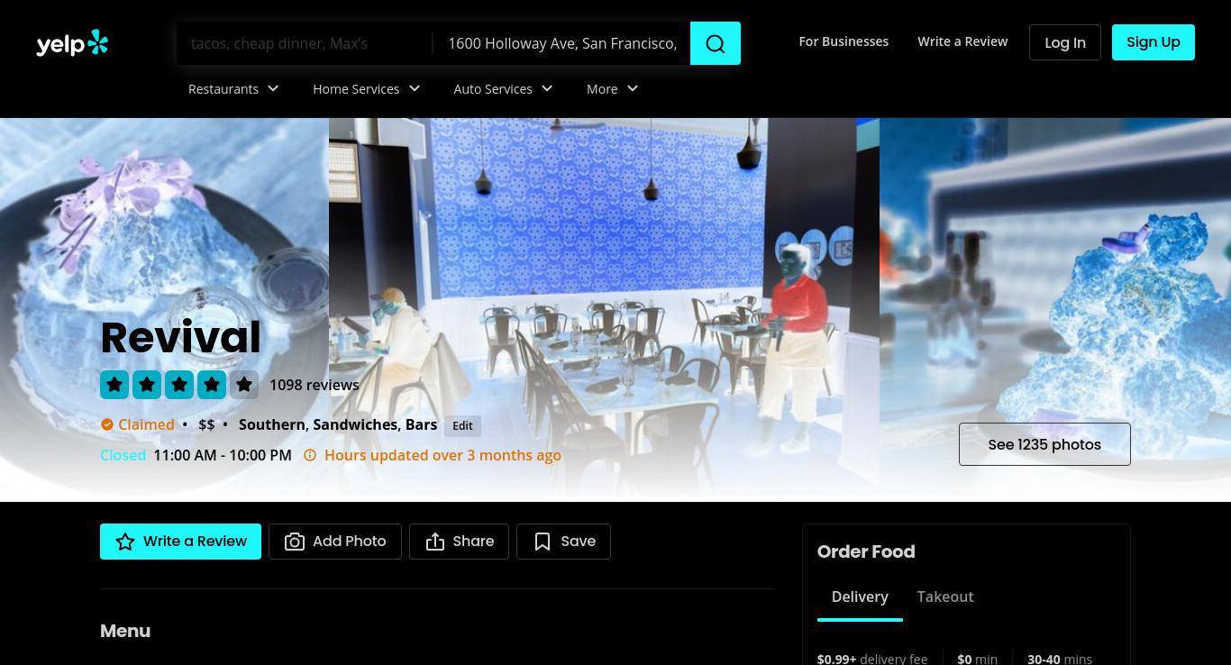Click the Sandwiches category link
Viewport: 1231px width, 665px height.
click(x=355, y=424)
